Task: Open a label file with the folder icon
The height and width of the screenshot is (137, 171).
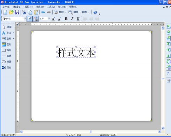Action: point(11,12)
